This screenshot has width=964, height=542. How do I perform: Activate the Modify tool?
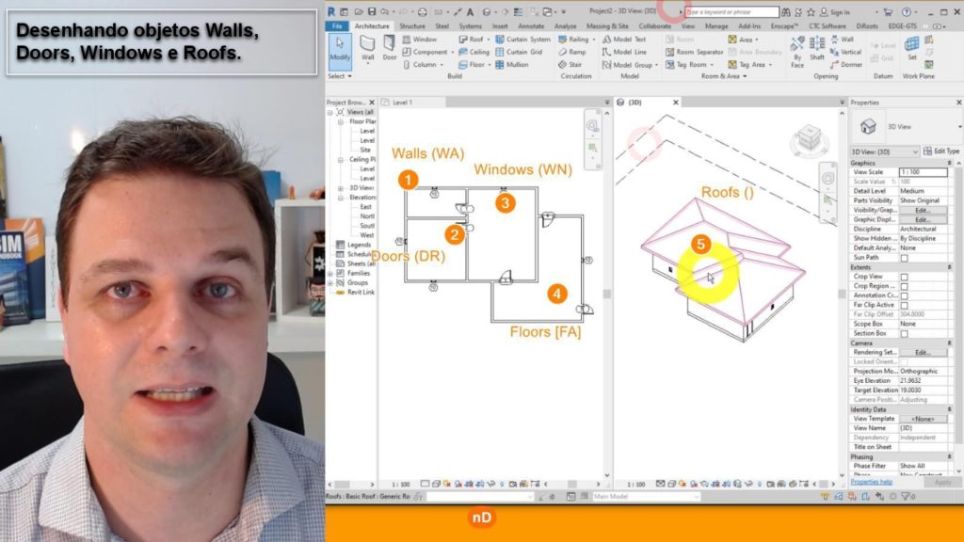click(340, 48)
